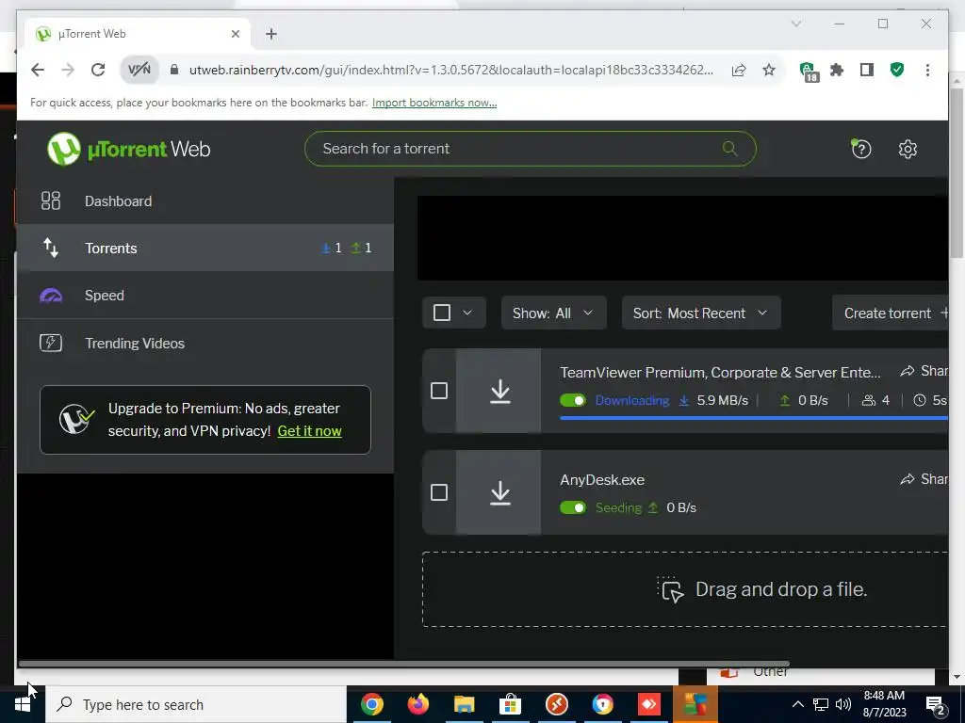Check the select-all torrents checkbox
This screenshot has height=723, width=965.
442,313
